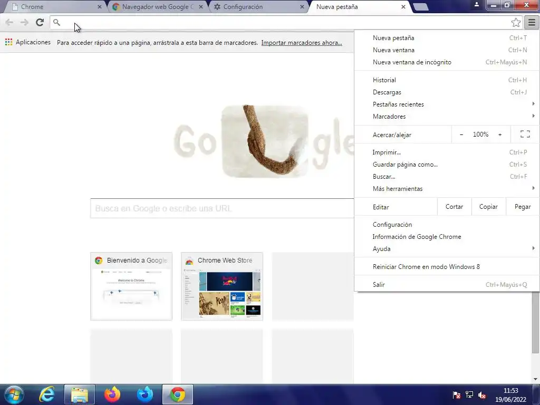This screenshot has height=405, width=540.
Task: Click the Copiar button
Action: [488, 207]
